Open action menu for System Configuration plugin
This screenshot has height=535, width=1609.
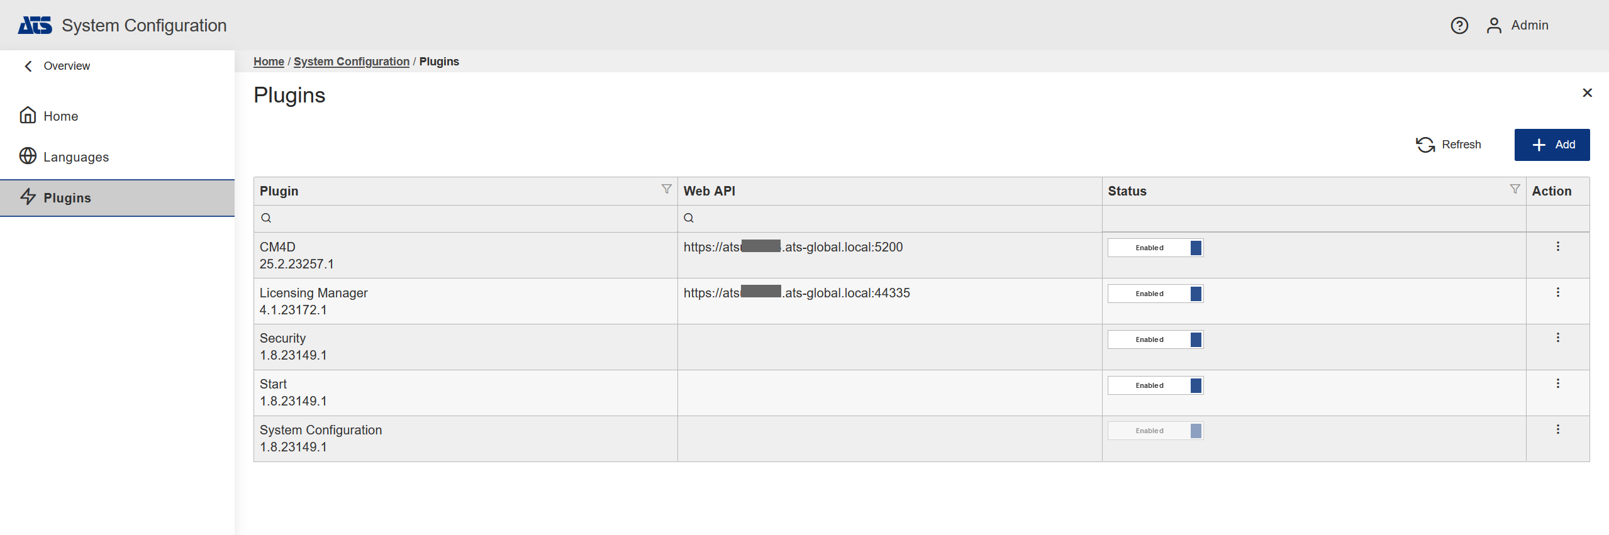coord(1557,429)
